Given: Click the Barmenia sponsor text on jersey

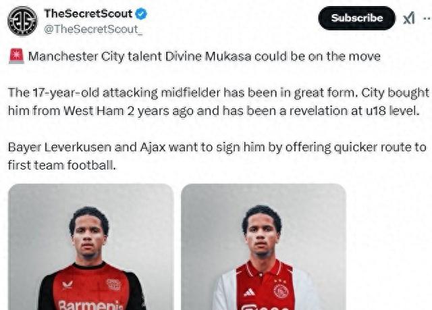Looking at the screenshot, I should pyautogui.click(x=89, y=305).
